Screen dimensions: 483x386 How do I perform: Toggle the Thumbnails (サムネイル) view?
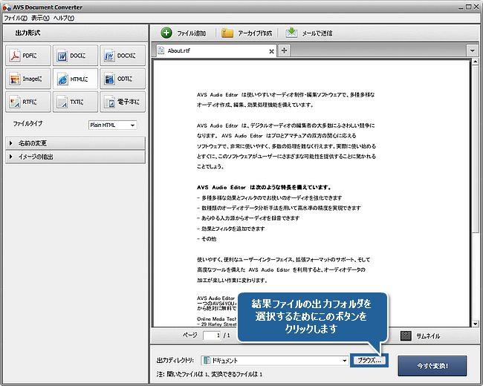click(420, 336)
